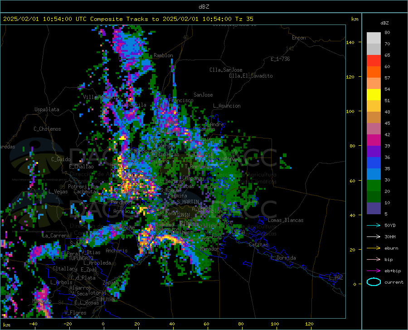The height and width of the screenshot is (330, 408).
Task: Click the 'V_Flores' map label
Action: pos(75,313)
